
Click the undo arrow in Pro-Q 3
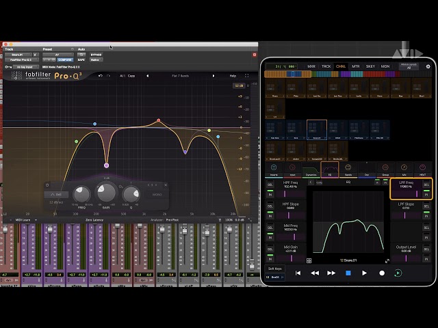coord(101,76)
